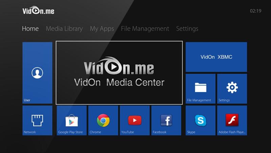The height and width of the screenshot is (153, 271).
Task: Launch the VidOn XBMC tile
Action: pyautogui.click(x=216, y=57)
